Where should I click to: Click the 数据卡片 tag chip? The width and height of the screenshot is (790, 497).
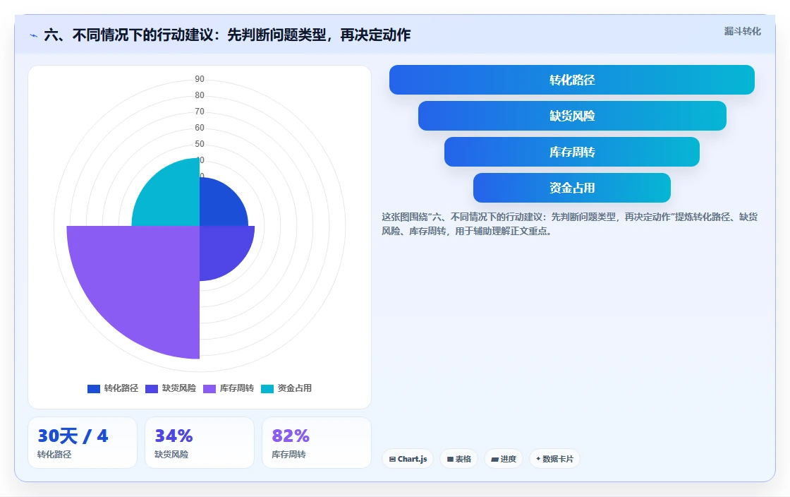[554, 459]
